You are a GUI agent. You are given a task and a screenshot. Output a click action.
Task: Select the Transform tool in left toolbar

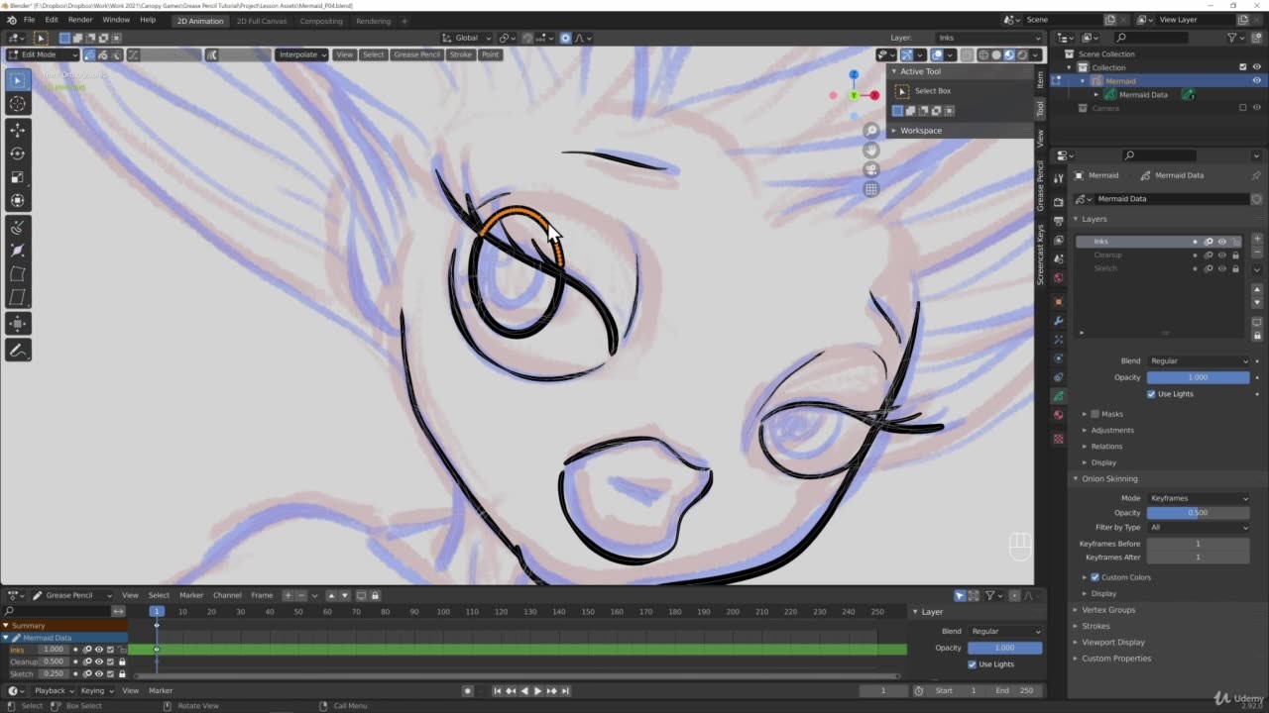[18, 201]
